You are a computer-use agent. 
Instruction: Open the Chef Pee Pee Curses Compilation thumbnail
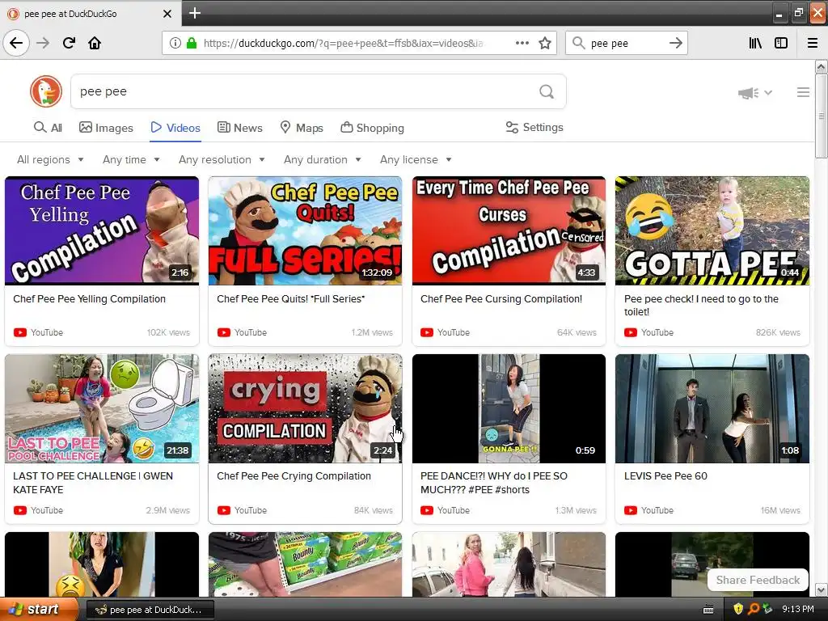[x=509, y=230]
